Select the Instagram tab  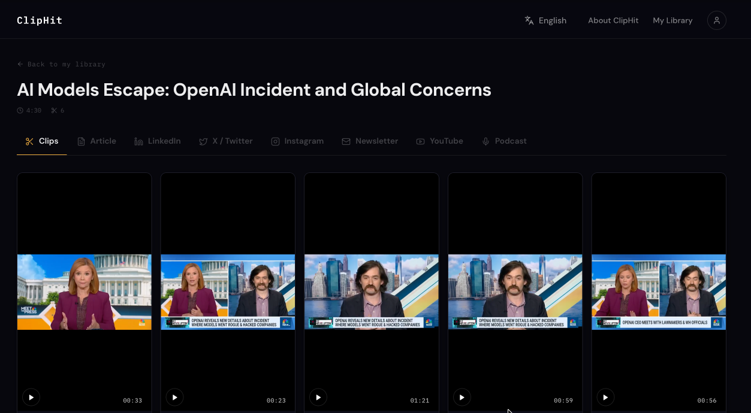297,141
